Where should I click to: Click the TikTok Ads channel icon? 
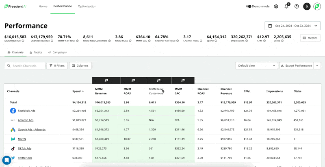(x=13, y=149)
